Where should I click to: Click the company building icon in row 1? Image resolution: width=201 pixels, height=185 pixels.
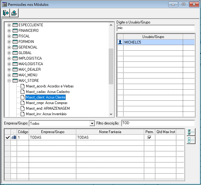coord(14,137)
